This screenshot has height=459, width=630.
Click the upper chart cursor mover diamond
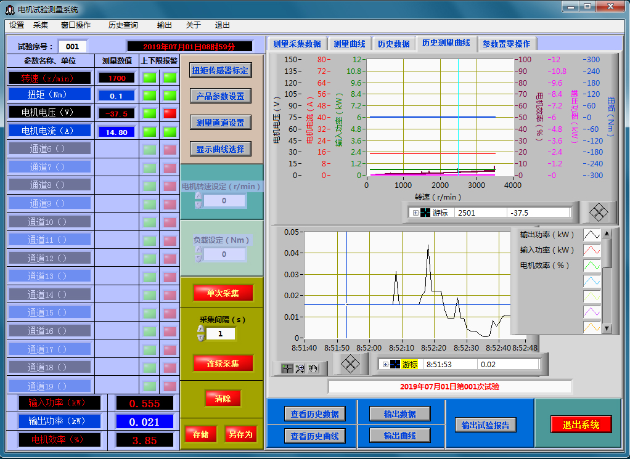point(599,213)
